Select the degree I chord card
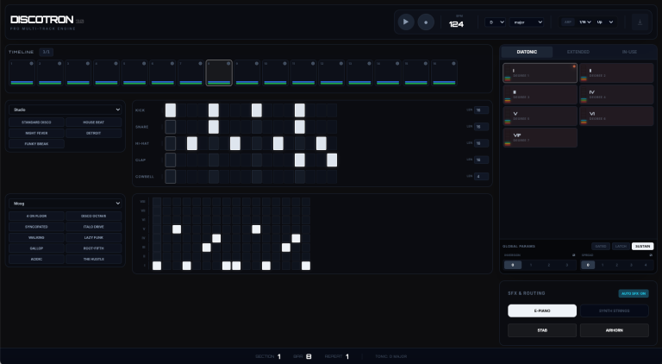The height and width of the screenshot is (364, 662). (x=540, y=73)
